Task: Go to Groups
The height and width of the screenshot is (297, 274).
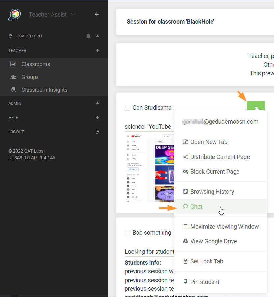Action: click(x=54, y=77)
